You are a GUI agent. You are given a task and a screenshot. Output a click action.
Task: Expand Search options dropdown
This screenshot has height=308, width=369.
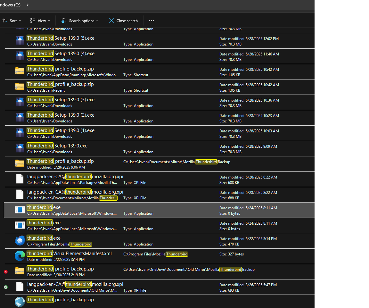tap(80, 21)
